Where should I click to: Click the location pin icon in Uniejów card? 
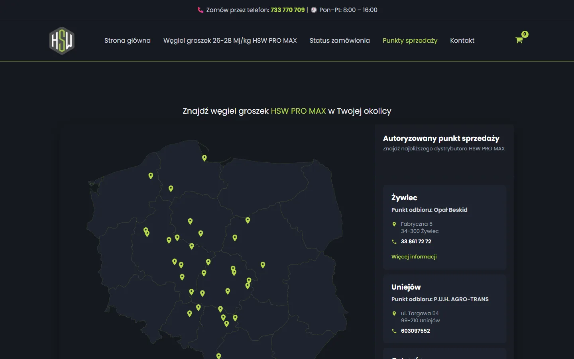(x=394, y=314)
